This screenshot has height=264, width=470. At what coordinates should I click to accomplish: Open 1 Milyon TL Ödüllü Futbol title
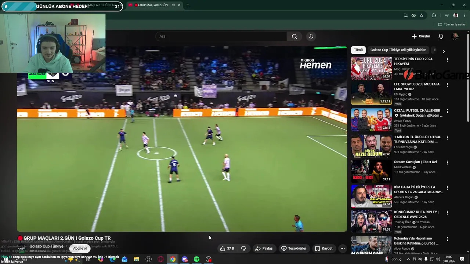(417, 139)
